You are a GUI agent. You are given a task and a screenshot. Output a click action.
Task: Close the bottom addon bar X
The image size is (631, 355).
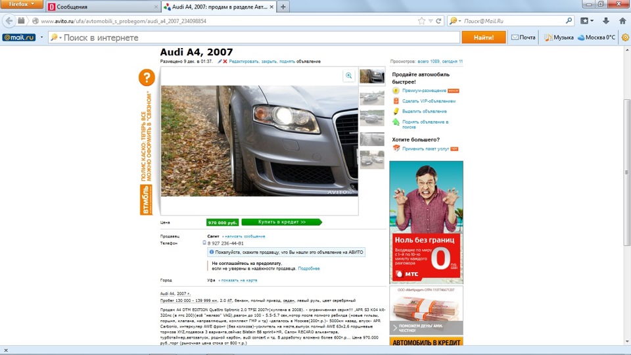coord(6,350)
